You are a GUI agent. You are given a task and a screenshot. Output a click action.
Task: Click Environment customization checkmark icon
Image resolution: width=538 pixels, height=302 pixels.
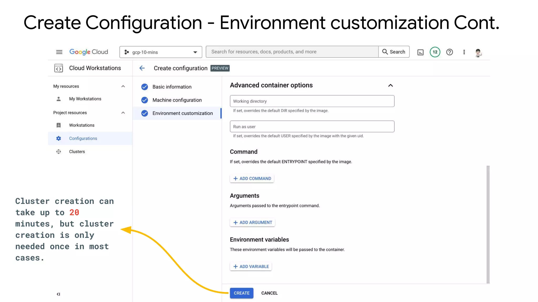coord(144,113)
